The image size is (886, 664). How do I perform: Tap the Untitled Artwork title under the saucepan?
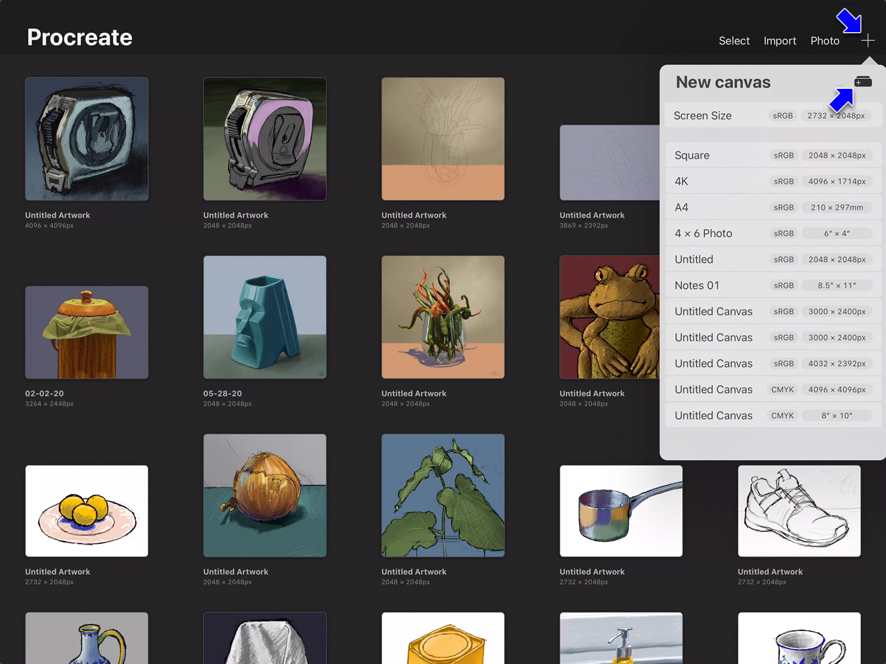(592, 572)
